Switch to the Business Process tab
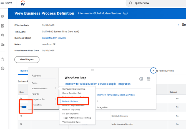 pyautogui.click(x=24, y=71)
